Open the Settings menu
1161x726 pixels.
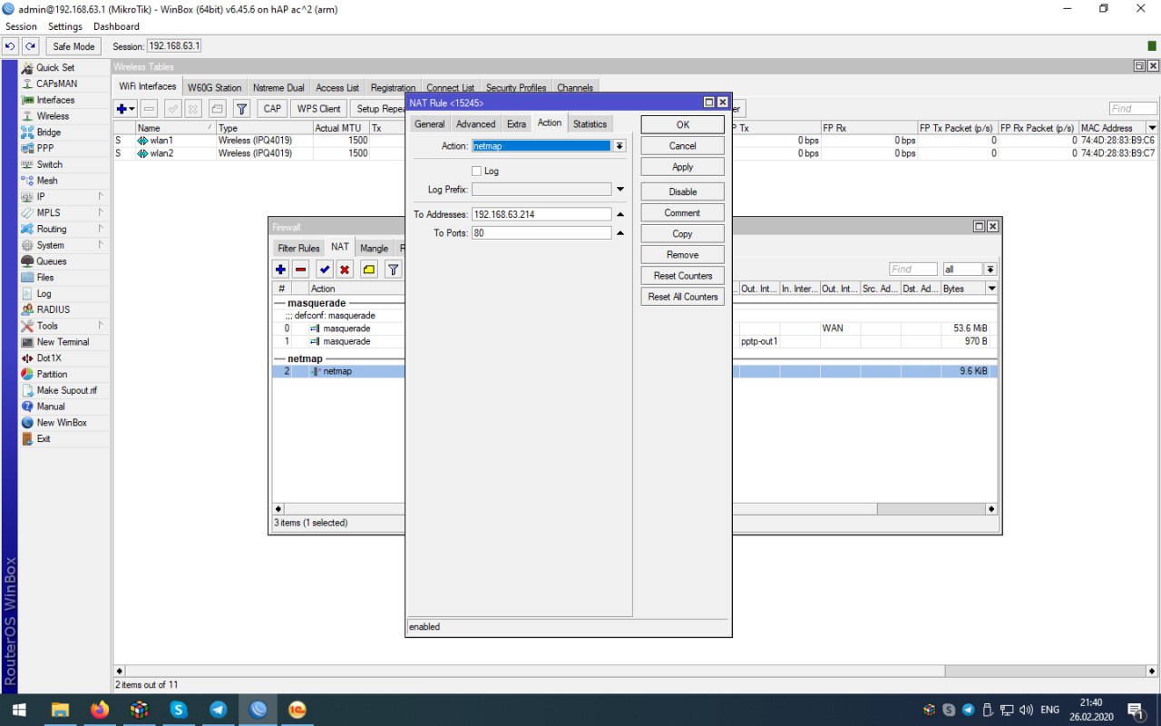[x=65, y=26]
